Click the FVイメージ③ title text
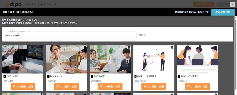This screenshot has height=95, width=237. pos(13,76)
